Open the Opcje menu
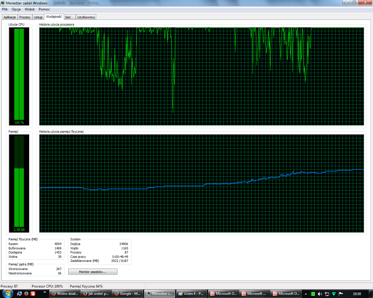Viewport: 373px width, 298px height. click(16, 9)
